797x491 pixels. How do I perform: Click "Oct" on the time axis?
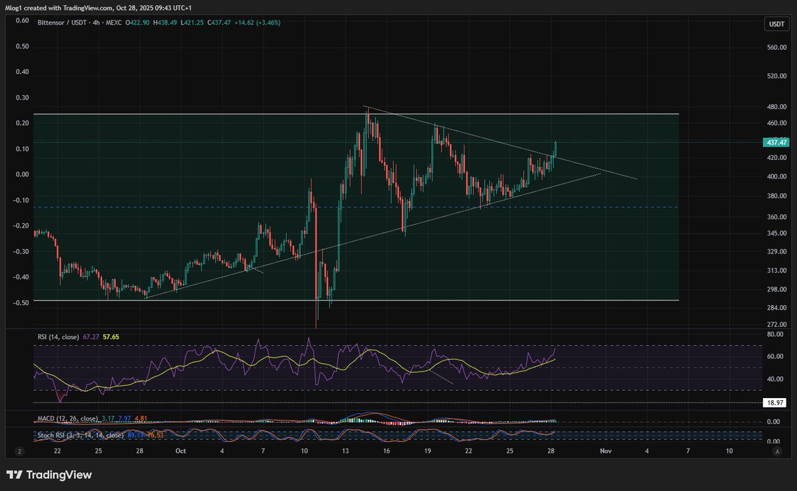(x=180, y=451)
